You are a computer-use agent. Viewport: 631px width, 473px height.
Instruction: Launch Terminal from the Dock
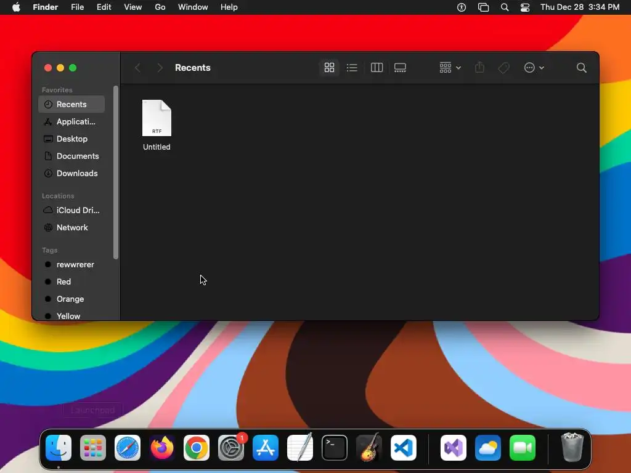tap(335, 448)
